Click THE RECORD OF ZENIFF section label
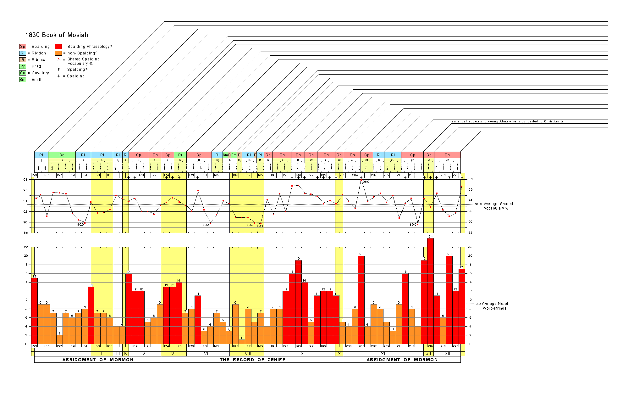The width and height of the screenshot is (628, 409). (252, 360)
